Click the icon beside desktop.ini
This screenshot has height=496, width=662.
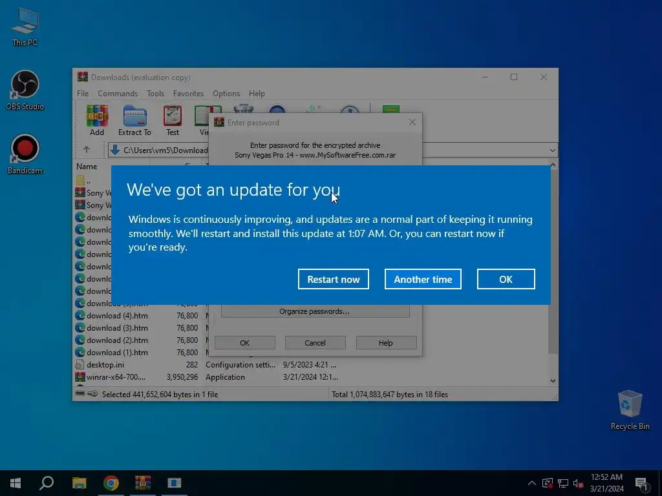coord(80,365)
